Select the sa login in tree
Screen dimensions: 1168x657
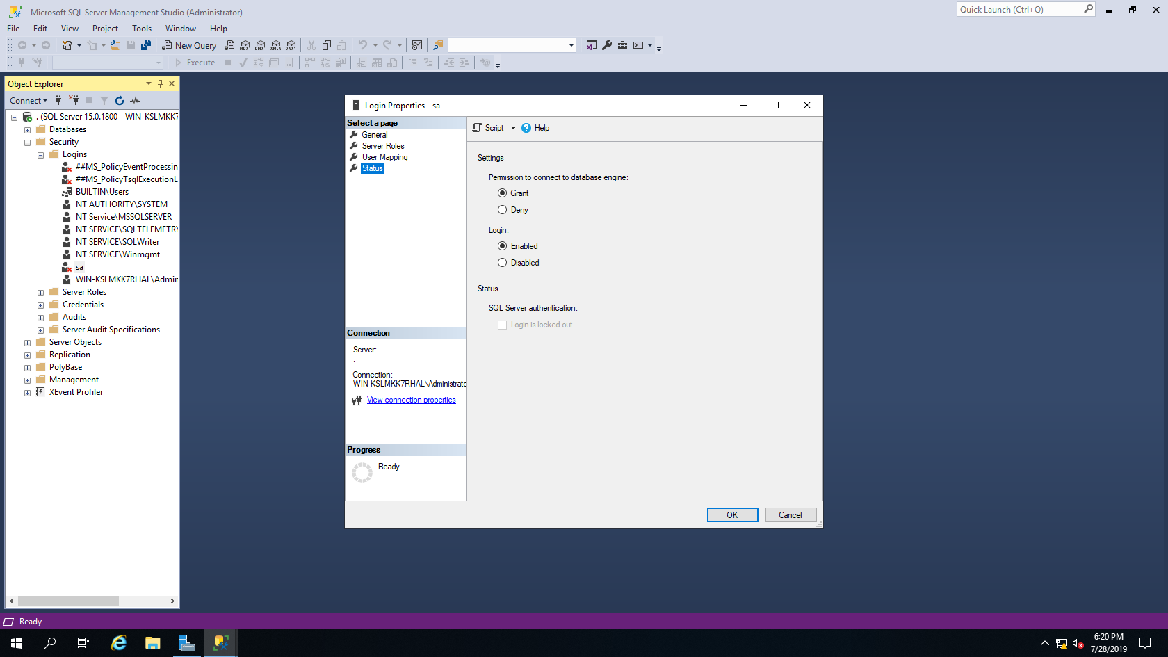pyautogui.click(x=79, y=267)
